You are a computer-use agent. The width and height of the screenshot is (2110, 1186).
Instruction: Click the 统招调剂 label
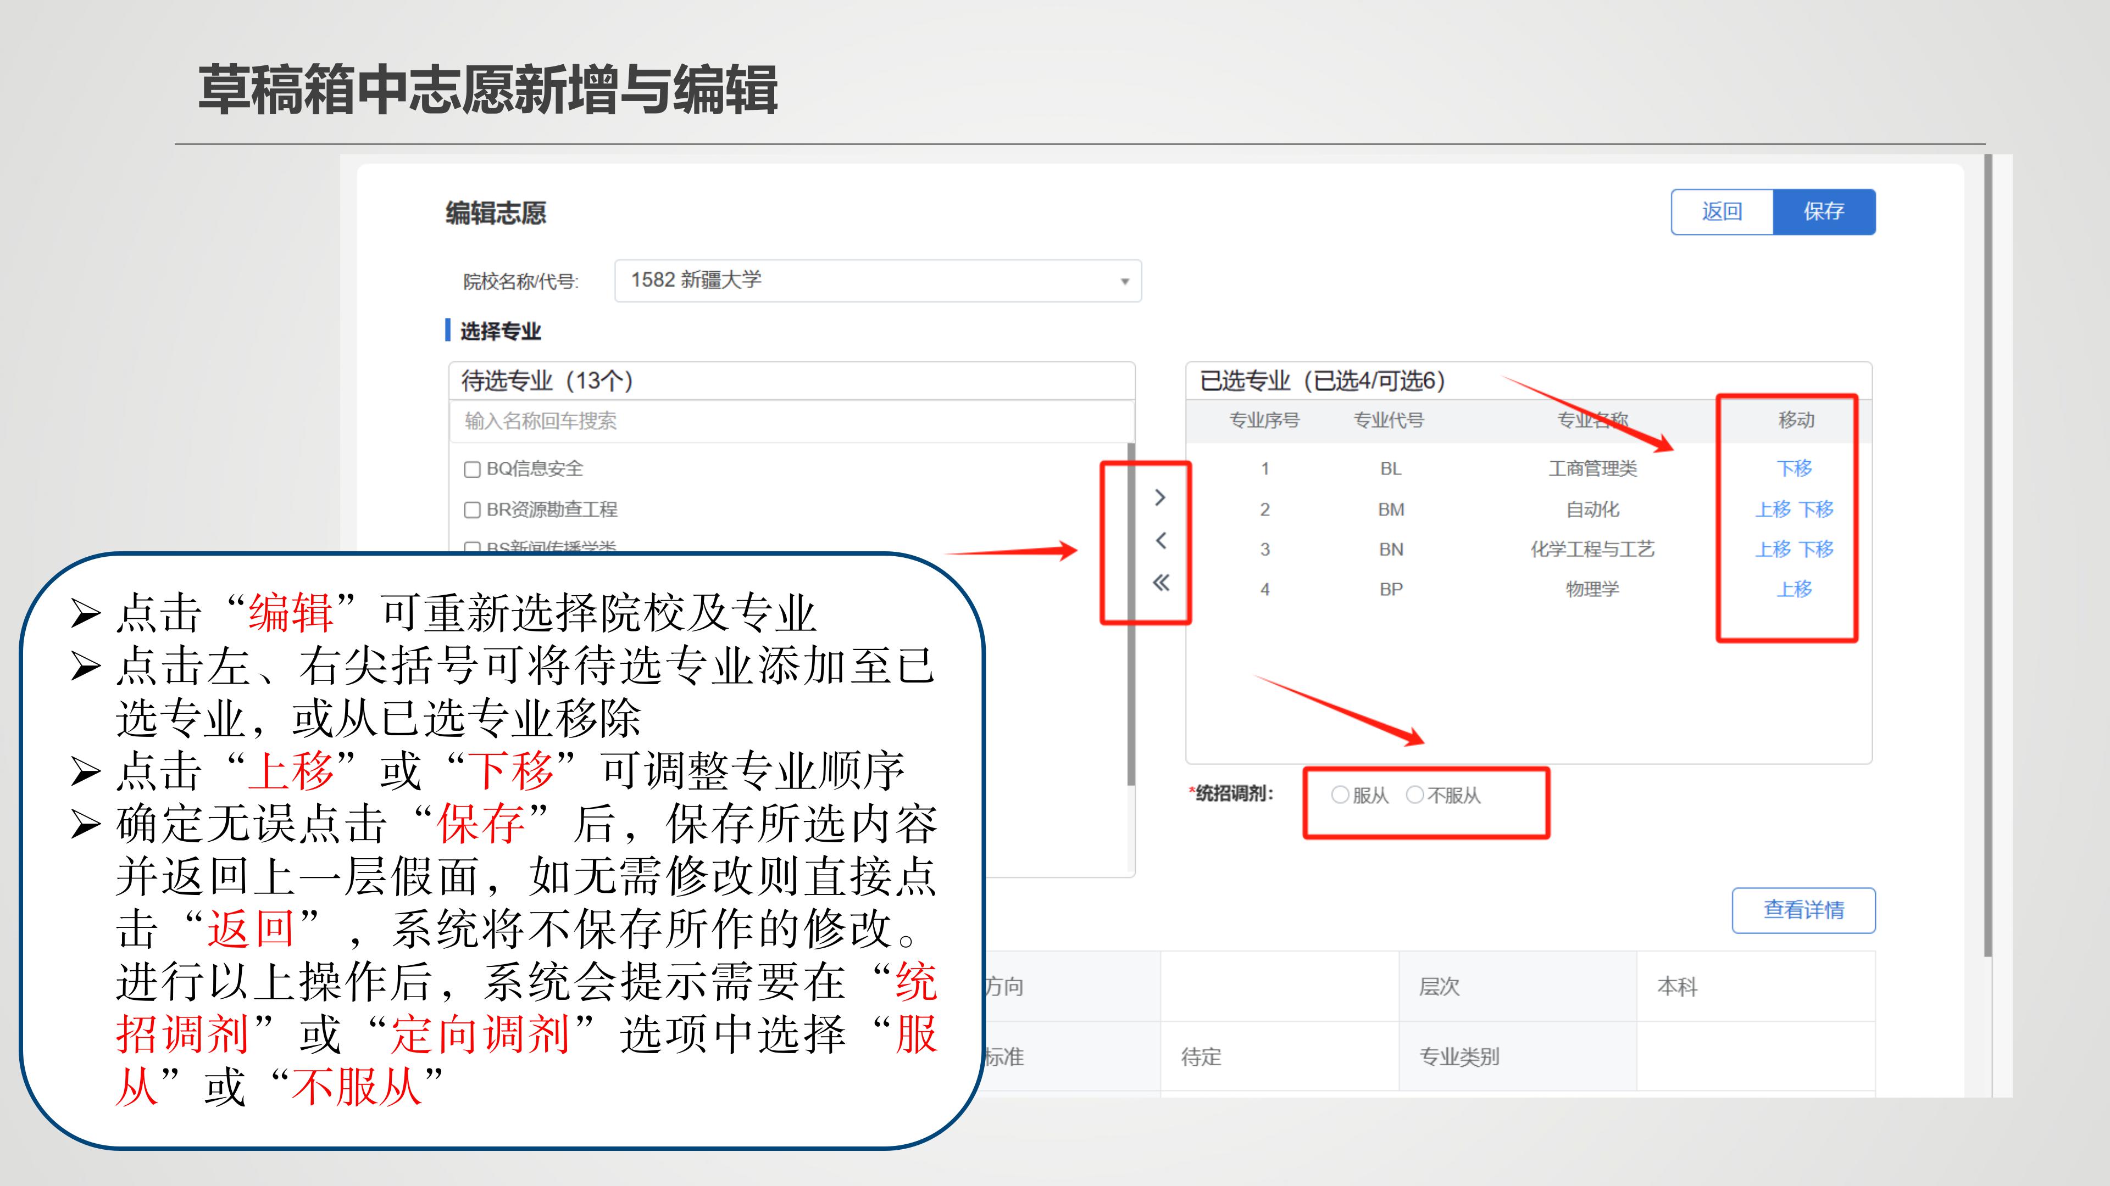point(1232,793)
